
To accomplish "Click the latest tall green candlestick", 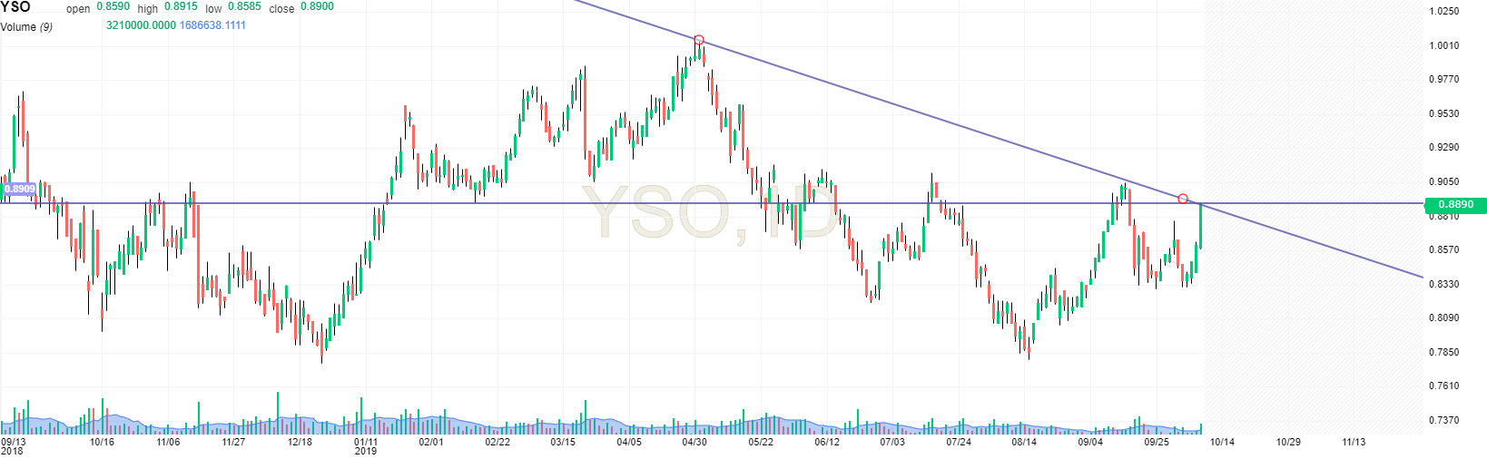I will tap(1200, 225).
